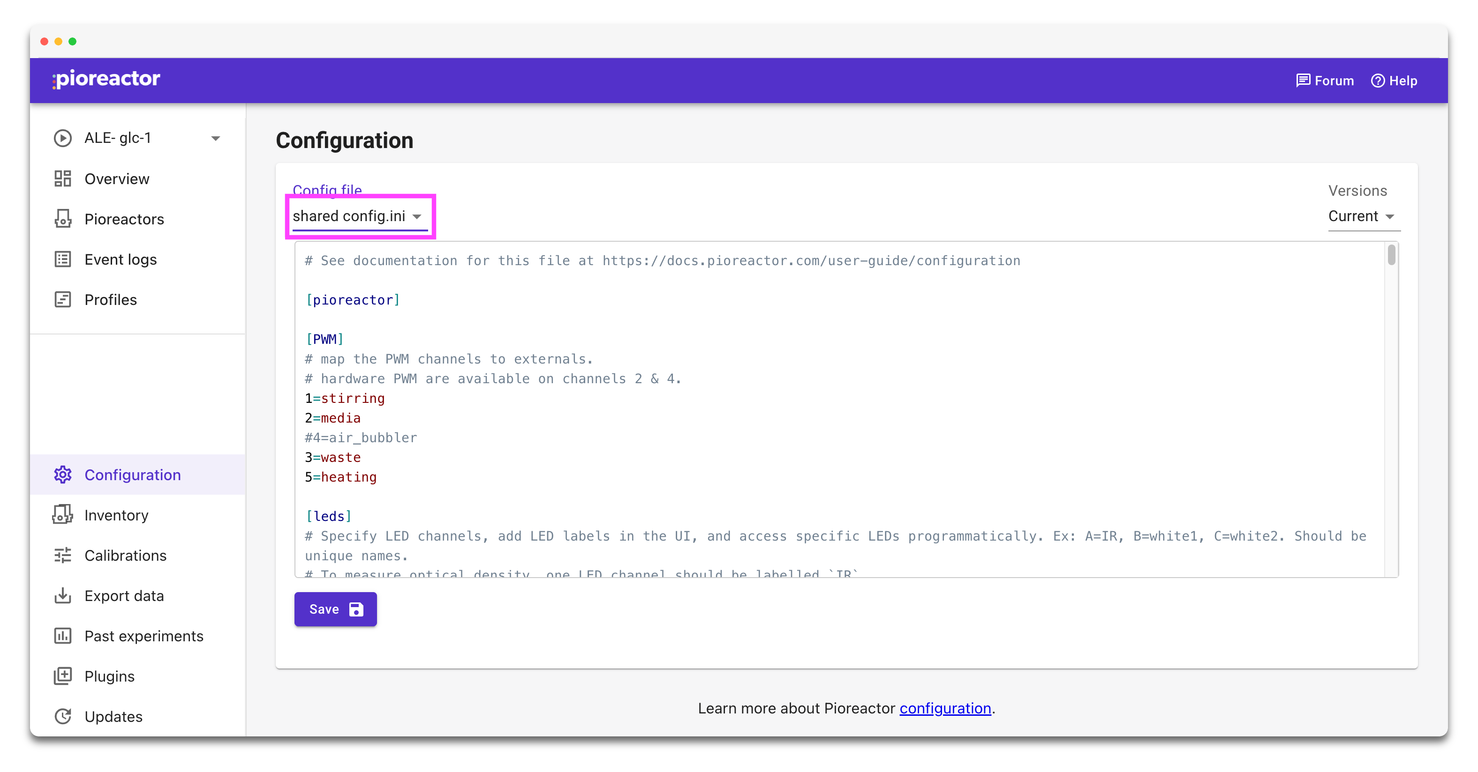Open Past experiments chart icon

[x=63, y=636]
